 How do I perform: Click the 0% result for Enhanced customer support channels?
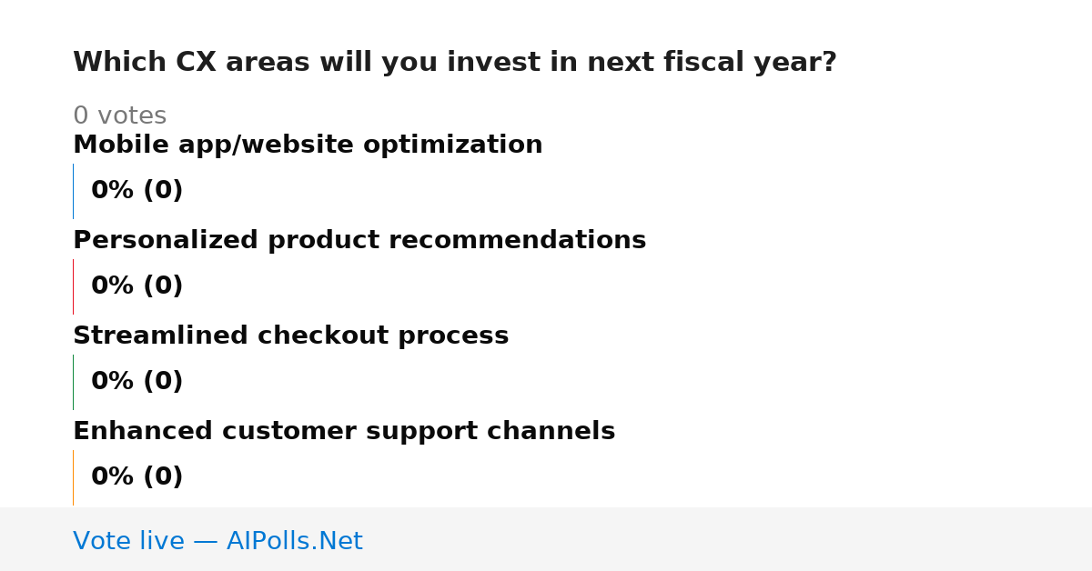click(x=113, y=477)
